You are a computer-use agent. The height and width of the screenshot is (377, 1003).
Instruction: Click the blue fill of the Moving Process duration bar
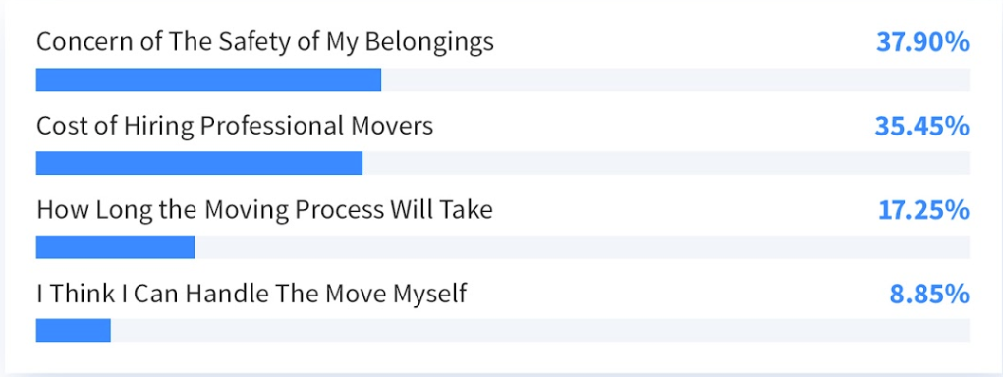point(115,246)
